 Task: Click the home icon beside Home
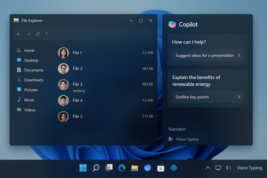pyautogui.click(x=19, y=50)
